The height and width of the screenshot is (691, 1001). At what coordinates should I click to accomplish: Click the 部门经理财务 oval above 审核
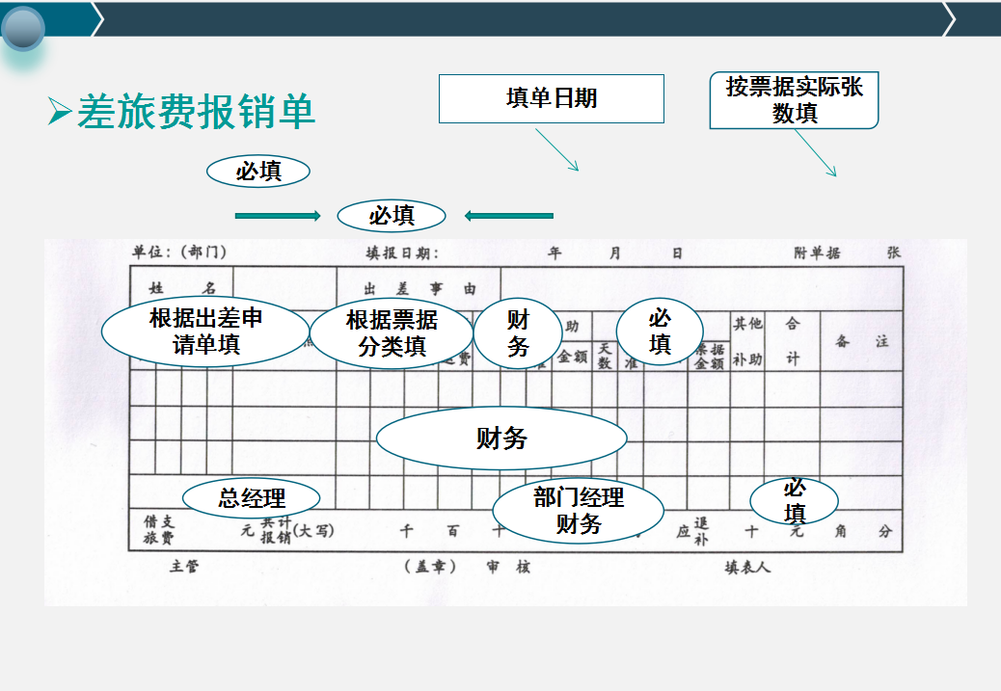(577, 508)
